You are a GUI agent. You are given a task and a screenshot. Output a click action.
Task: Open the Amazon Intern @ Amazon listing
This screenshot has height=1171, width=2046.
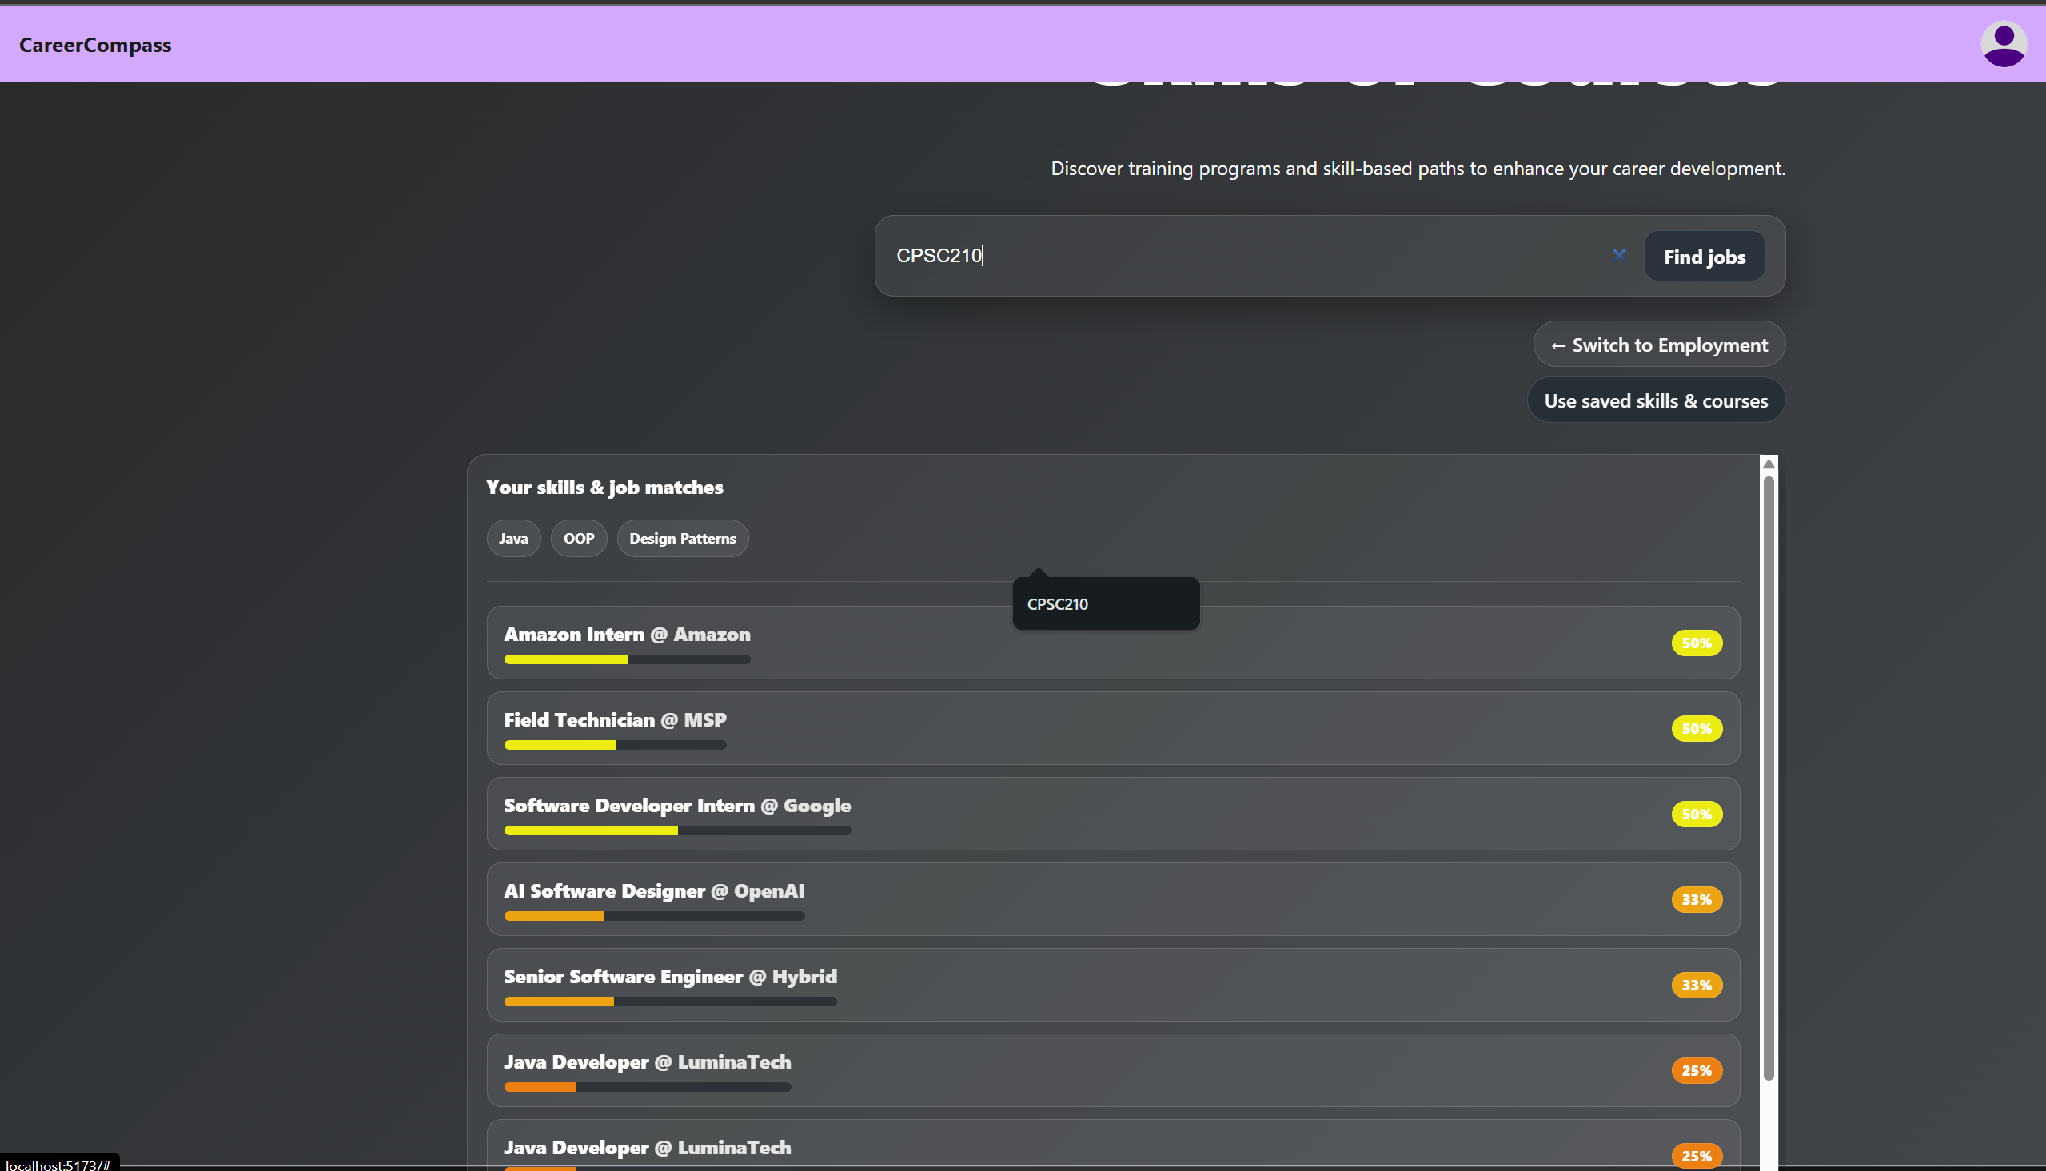627,635
